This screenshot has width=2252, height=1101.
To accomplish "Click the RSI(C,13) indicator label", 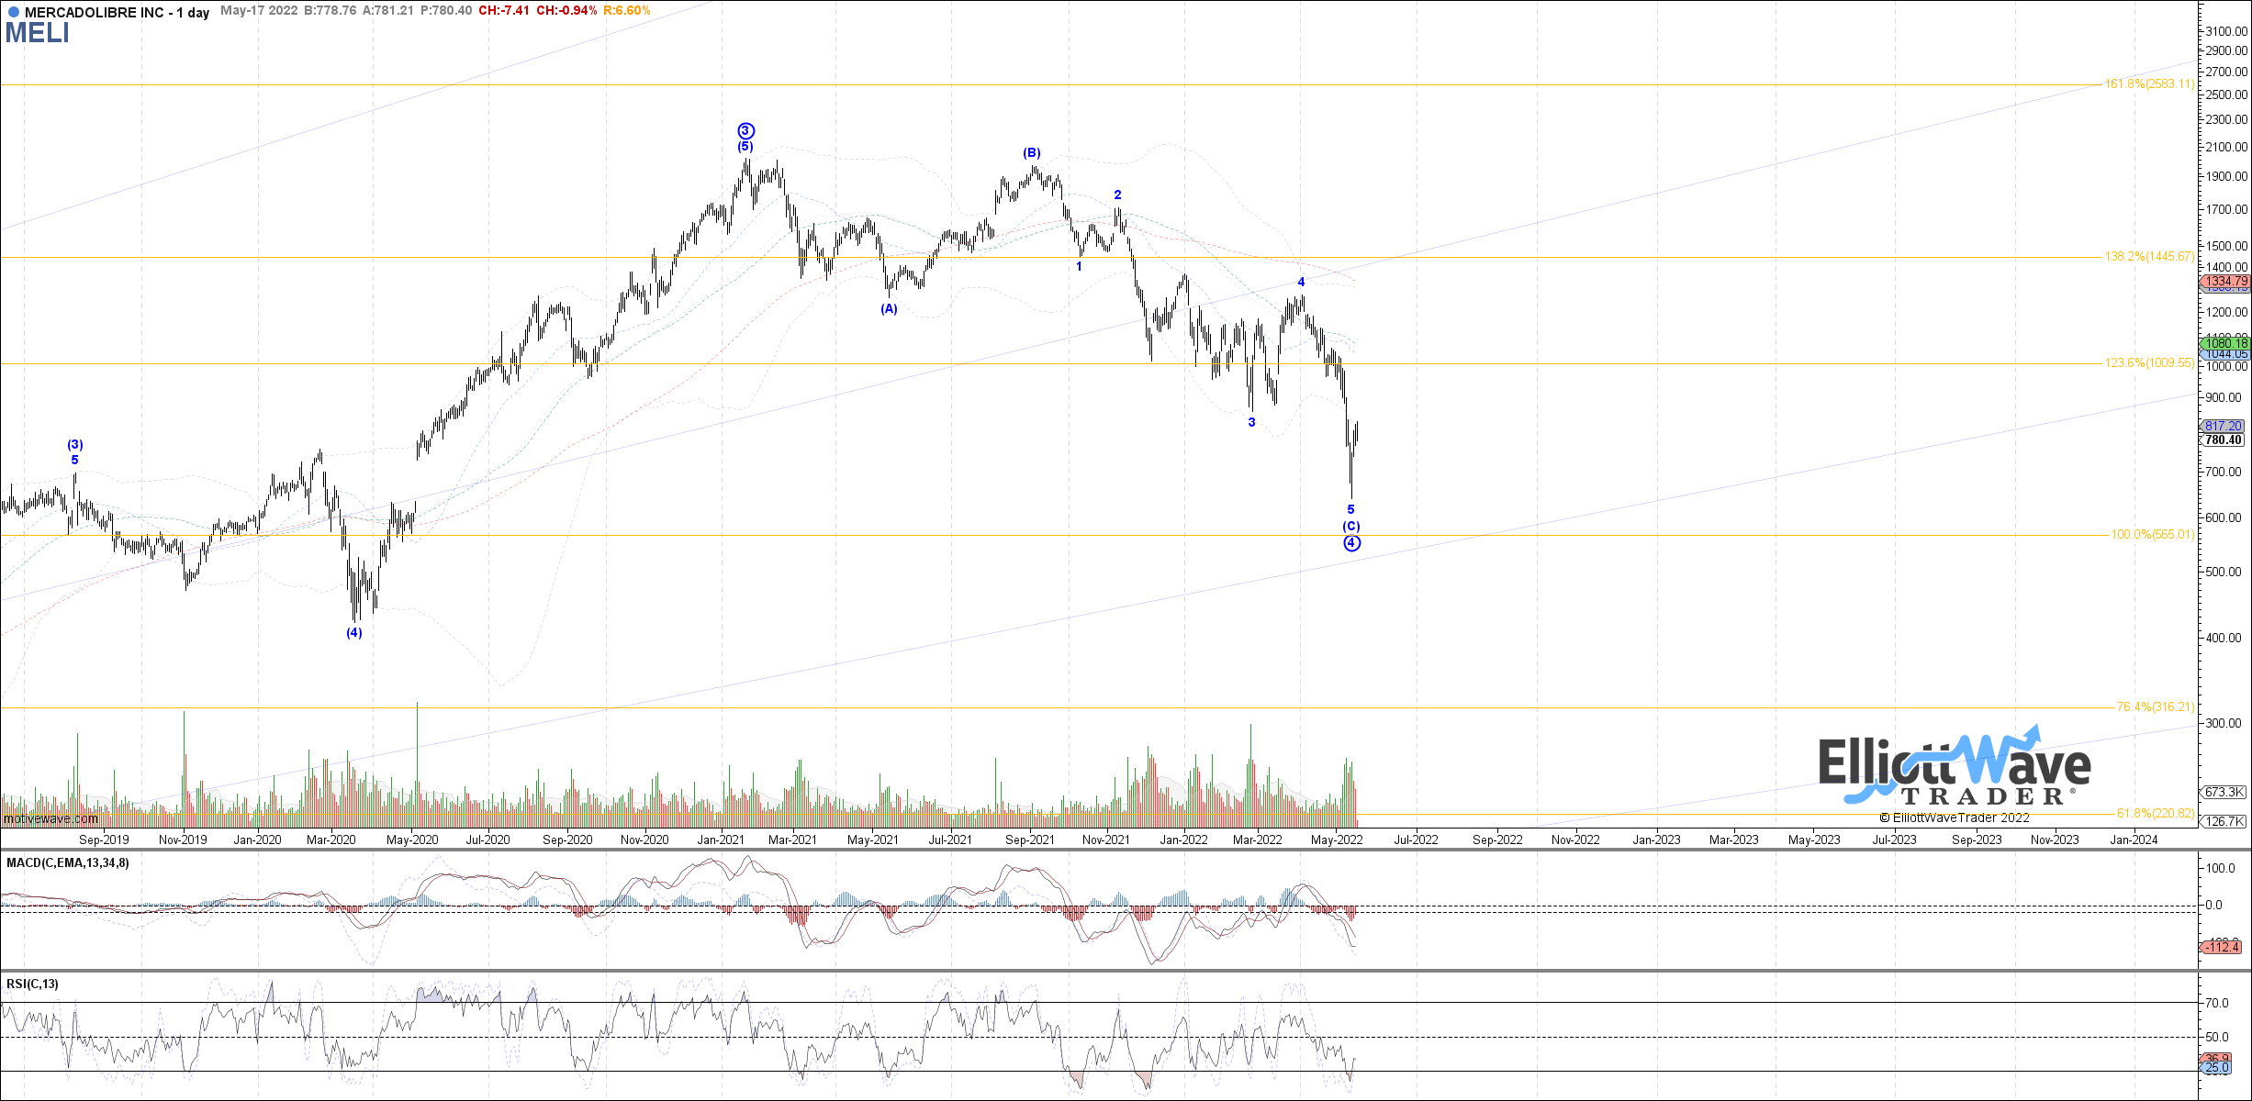I will pyautogui.click(x=32, y=984).
